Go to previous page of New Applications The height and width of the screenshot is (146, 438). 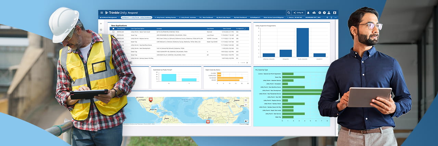tap(239, 63)
